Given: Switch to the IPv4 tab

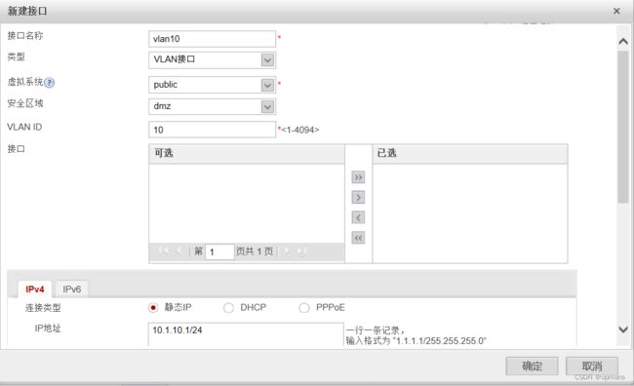Looking at the screenshot, I should point(35,289).
